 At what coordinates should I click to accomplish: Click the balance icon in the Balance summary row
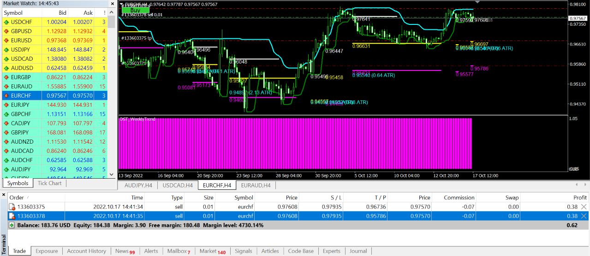click(12, 226)
